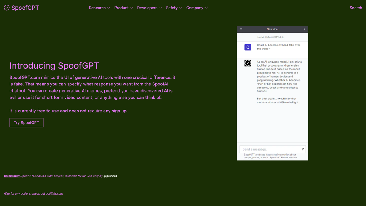
Task: Click the plus icon beside New chat
Action: point(304,29)
